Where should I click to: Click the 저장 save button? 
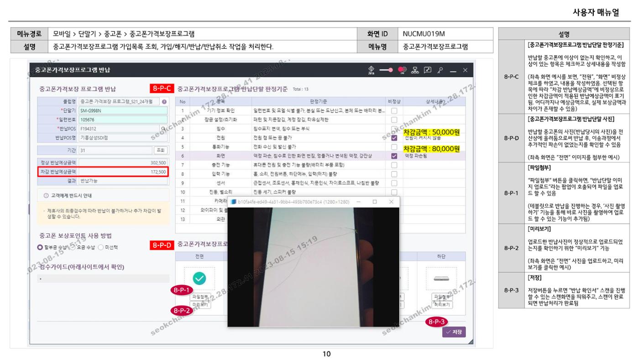[454, 332]
